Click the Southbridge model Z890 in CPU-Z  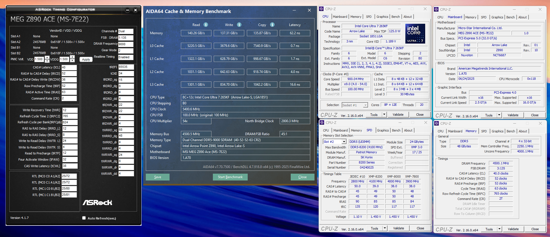[499, 50]
